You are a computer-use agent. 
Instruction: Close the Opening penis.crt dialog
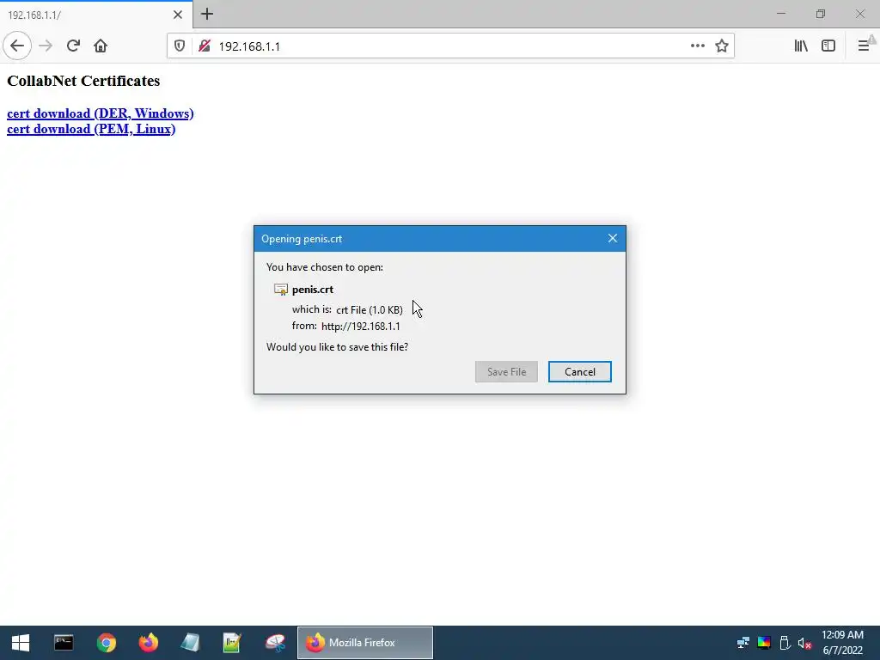coord(612,239)
